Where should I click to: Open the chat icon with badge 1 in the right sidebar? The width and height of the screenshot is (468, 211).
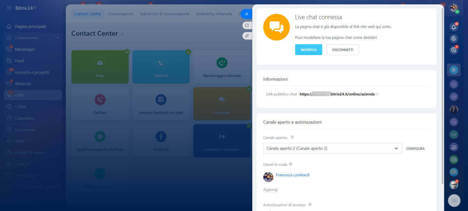point(454,50)
